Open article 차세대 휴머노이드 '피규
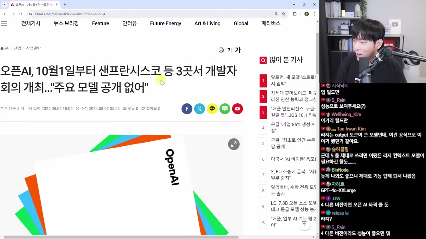 click(293, 96)
